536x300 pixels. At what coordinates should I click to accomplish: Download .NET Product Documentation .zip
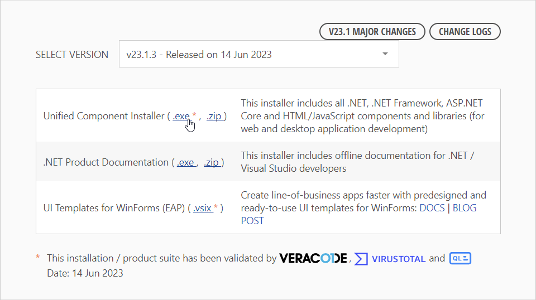point(212,162)
